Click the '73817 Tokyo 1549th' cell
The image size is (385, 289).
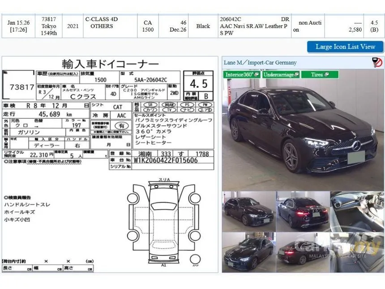[x=49, y=26]
